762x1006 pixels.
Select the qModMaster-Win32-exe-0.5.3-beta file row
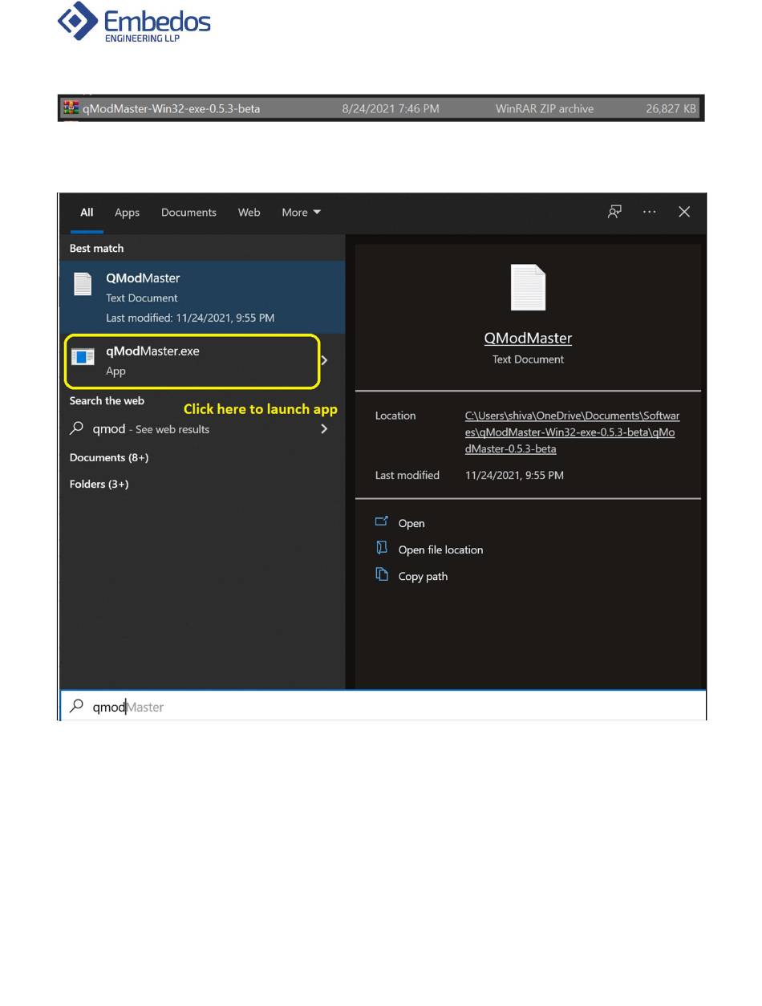coord(381,108)
